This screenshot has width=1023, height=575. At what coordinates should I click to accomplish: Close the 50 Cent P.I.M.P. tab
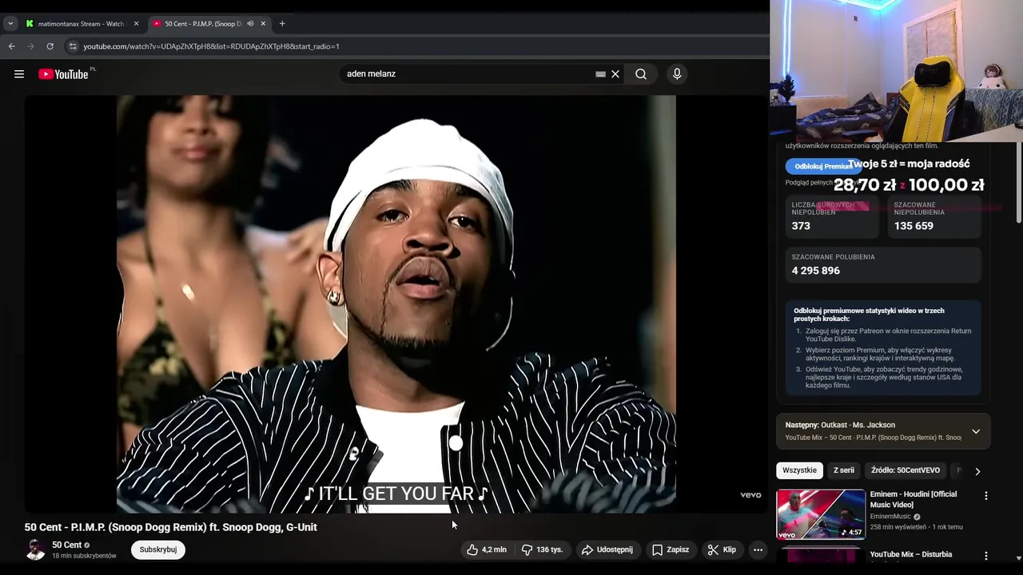pos(263,24)
